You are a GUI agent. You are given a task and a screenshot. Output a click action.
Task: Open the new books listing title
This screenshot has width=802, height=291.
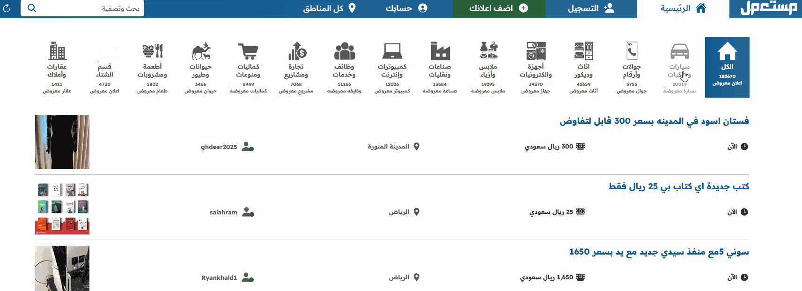(x=678, y=186)
